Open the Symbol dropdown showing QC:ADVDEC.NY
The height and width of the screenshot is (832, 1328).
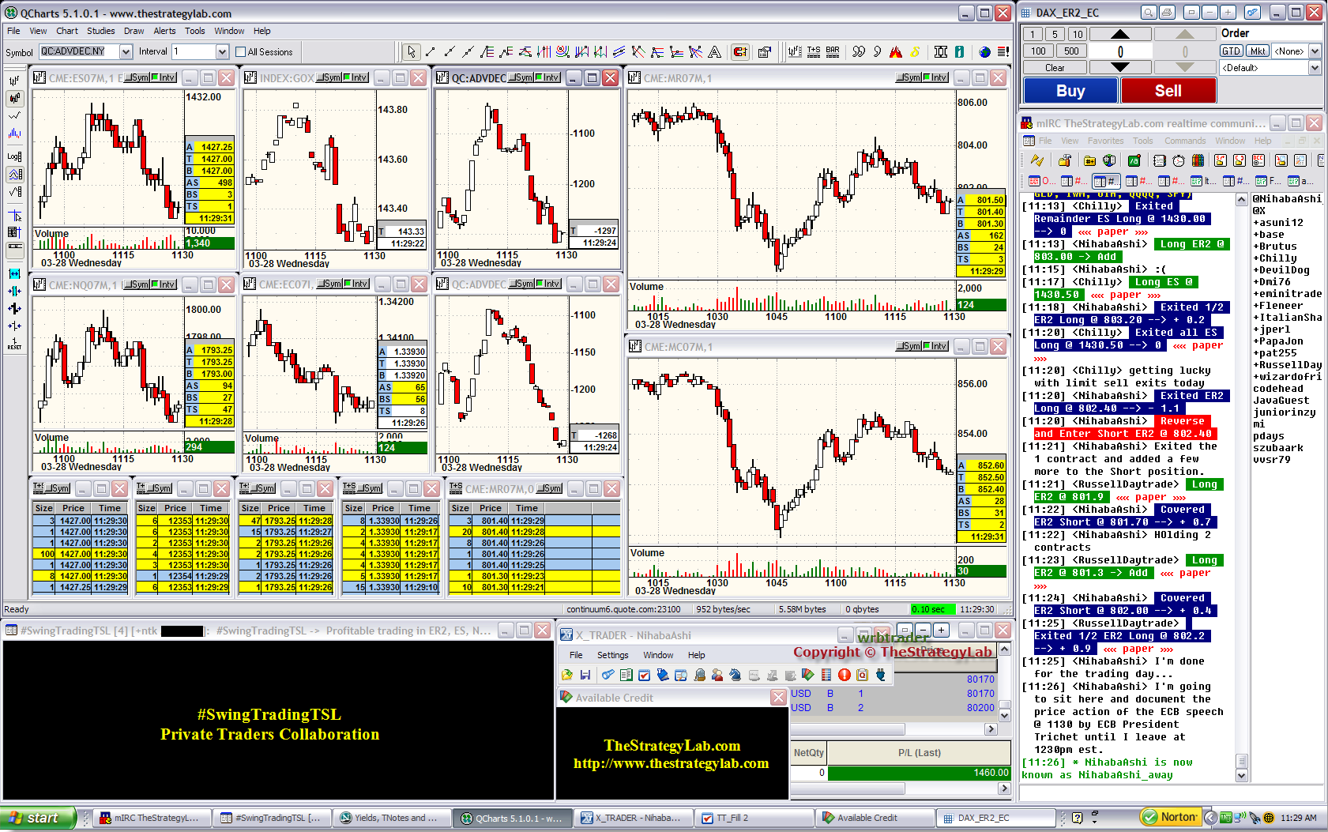[x=126, y=52]
